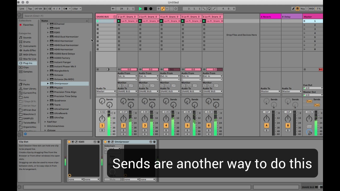Toggle the Follow playback arrow icon

point(113,9)
